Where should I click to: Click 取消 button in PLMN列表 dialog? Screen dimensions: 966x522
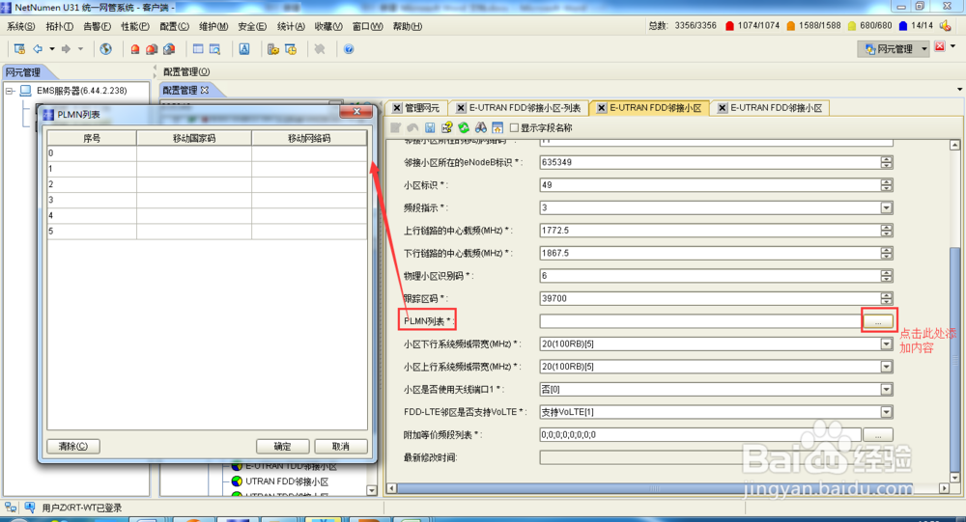tap(341, 447)
